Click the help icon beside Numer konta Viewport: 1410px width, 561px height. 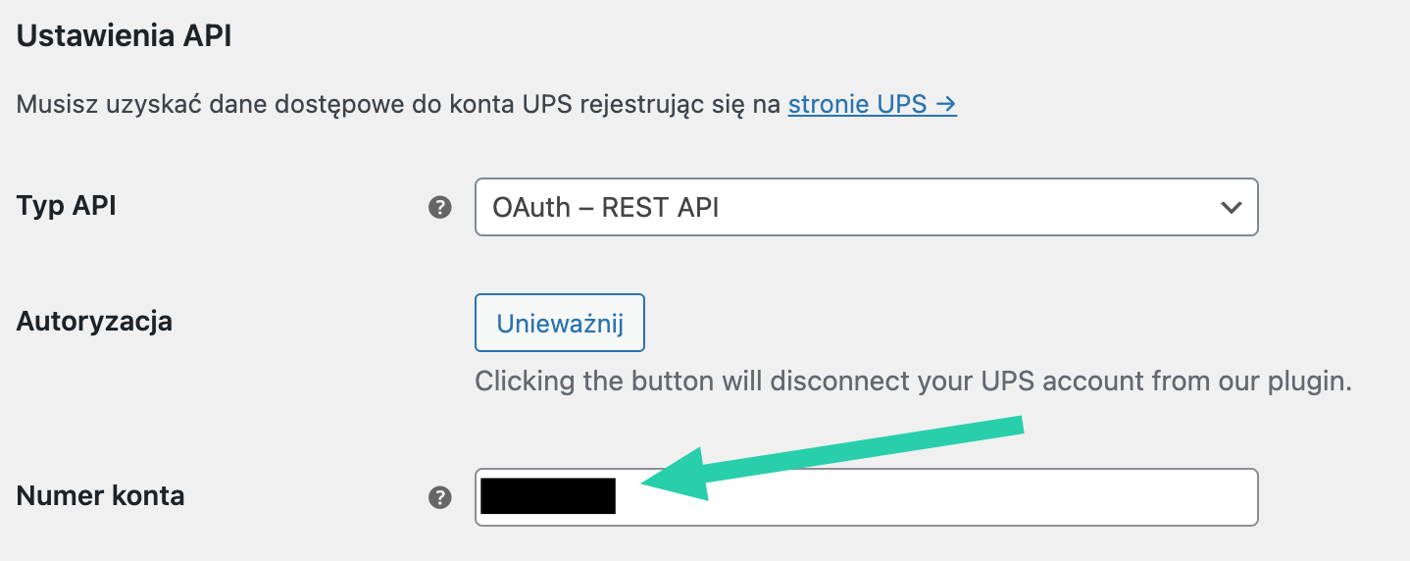pos(440,497)
